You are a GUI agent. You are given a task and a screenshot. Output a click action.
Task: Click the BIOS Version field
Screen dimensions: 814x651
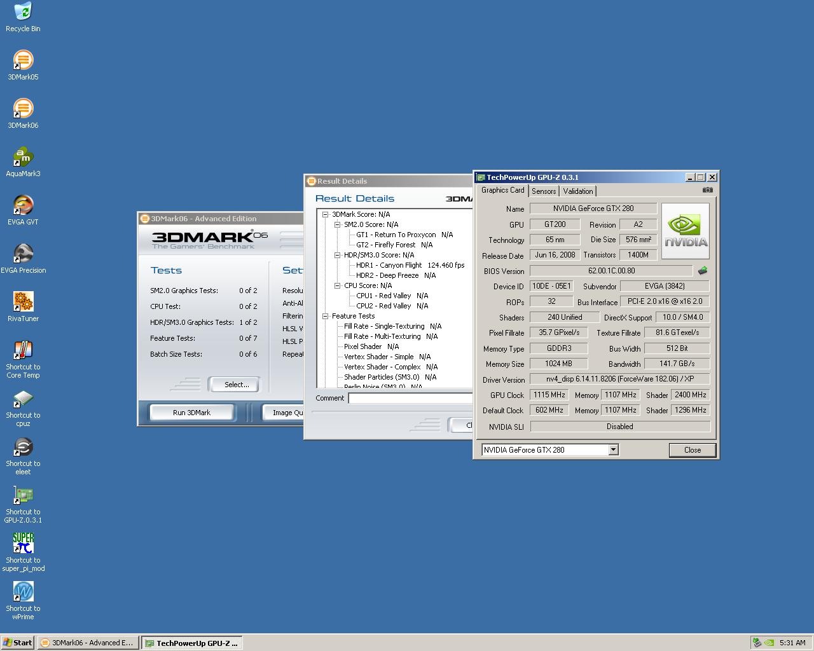[x=611, y=271]
